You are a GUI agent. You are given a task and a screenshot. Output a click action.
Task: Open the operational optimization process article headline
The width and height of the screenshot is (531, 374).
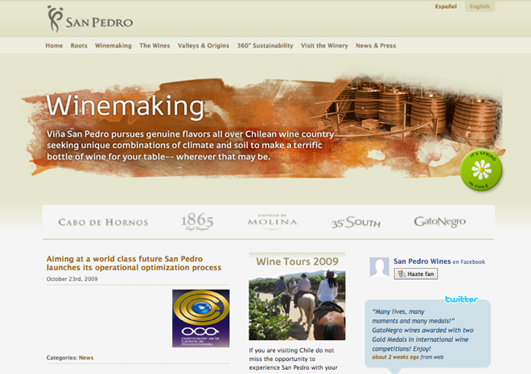tap(134, 263)
